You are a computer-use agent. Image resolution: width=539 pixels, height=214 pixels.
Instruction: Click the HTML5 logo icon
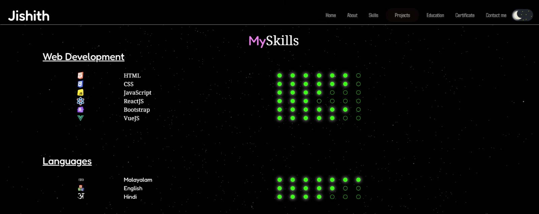click(x=80, y=75)
